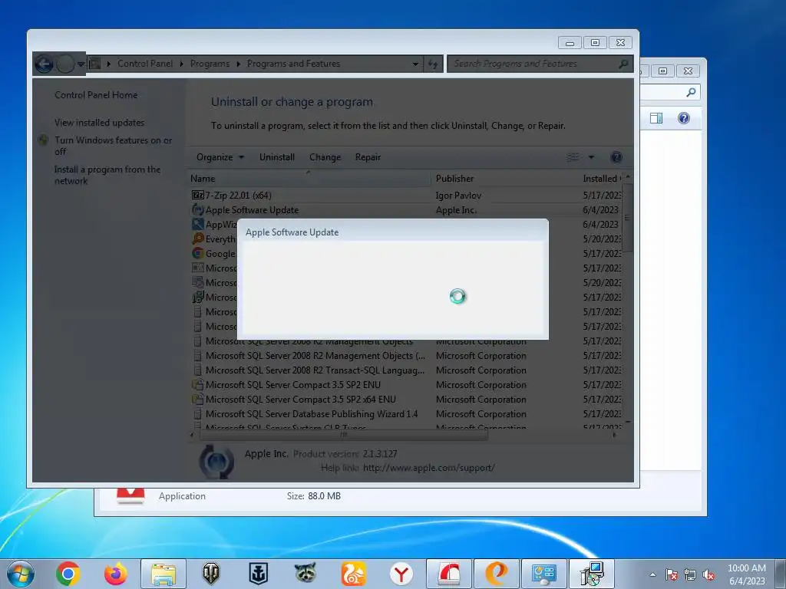Click the 7-Zip program icon in the list

[197, 195]
